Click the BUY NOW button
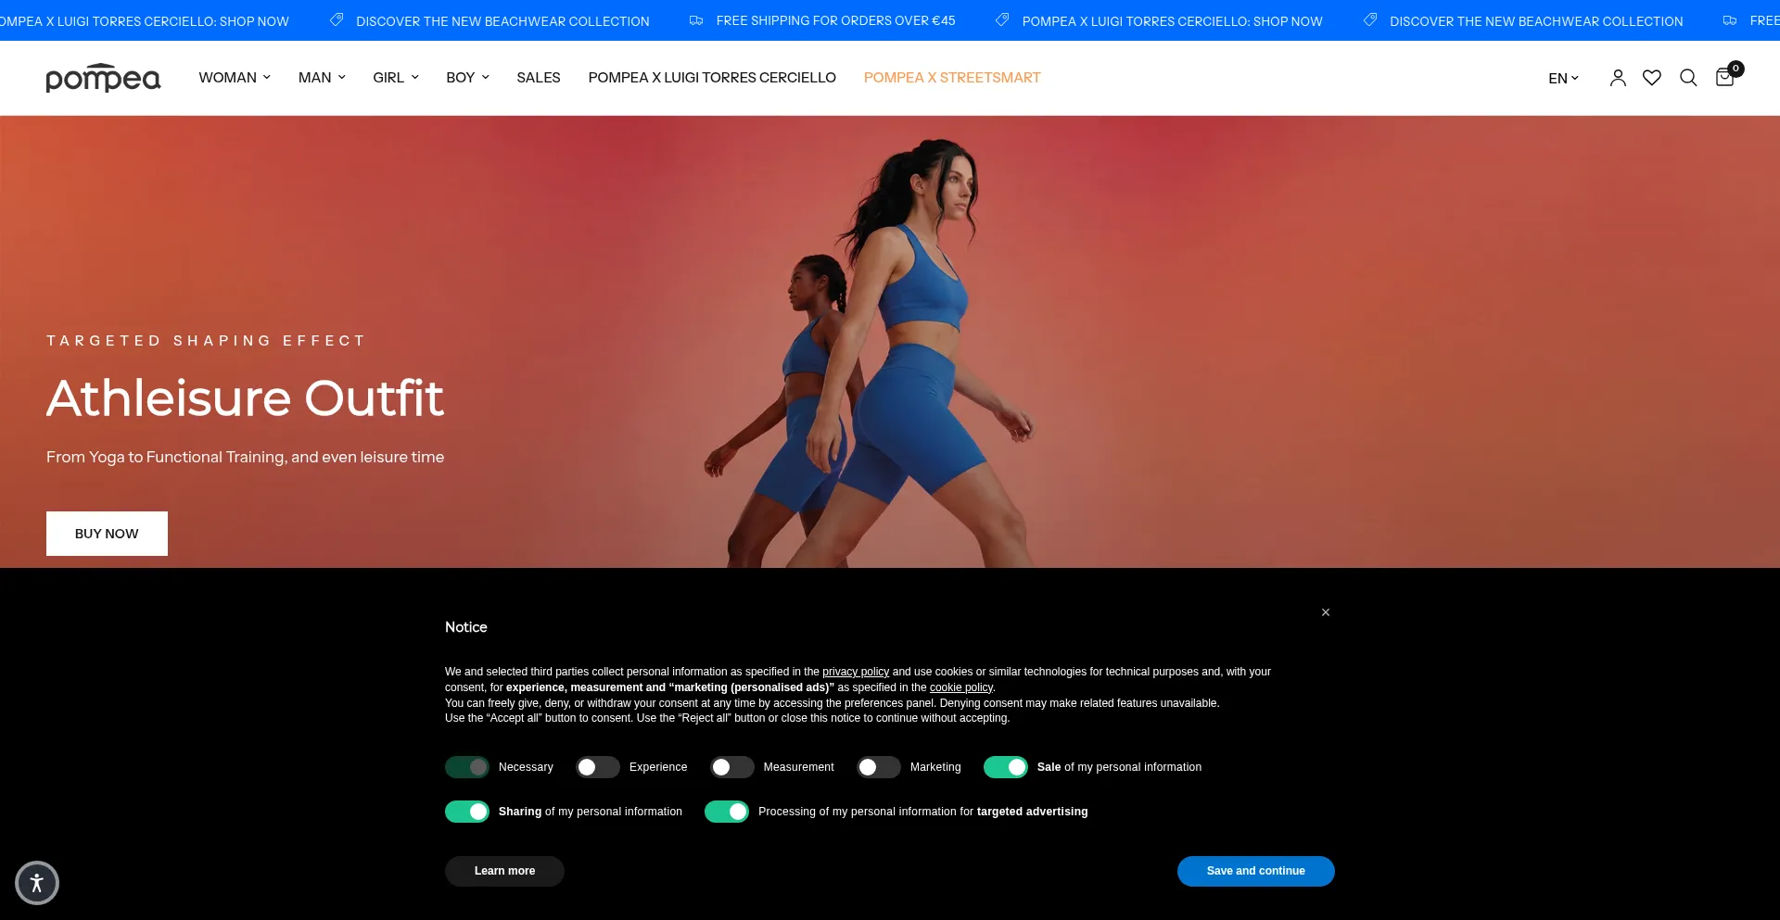This screenshot has height=920, width=1780. 107,534
